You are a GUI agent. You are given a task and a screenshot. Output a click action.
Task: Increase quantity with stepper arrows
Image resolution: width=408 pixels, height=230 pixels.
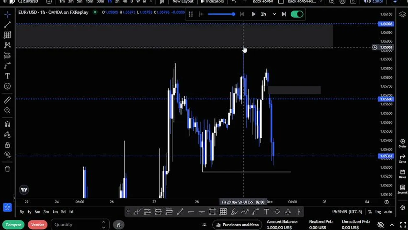[103, 223]
